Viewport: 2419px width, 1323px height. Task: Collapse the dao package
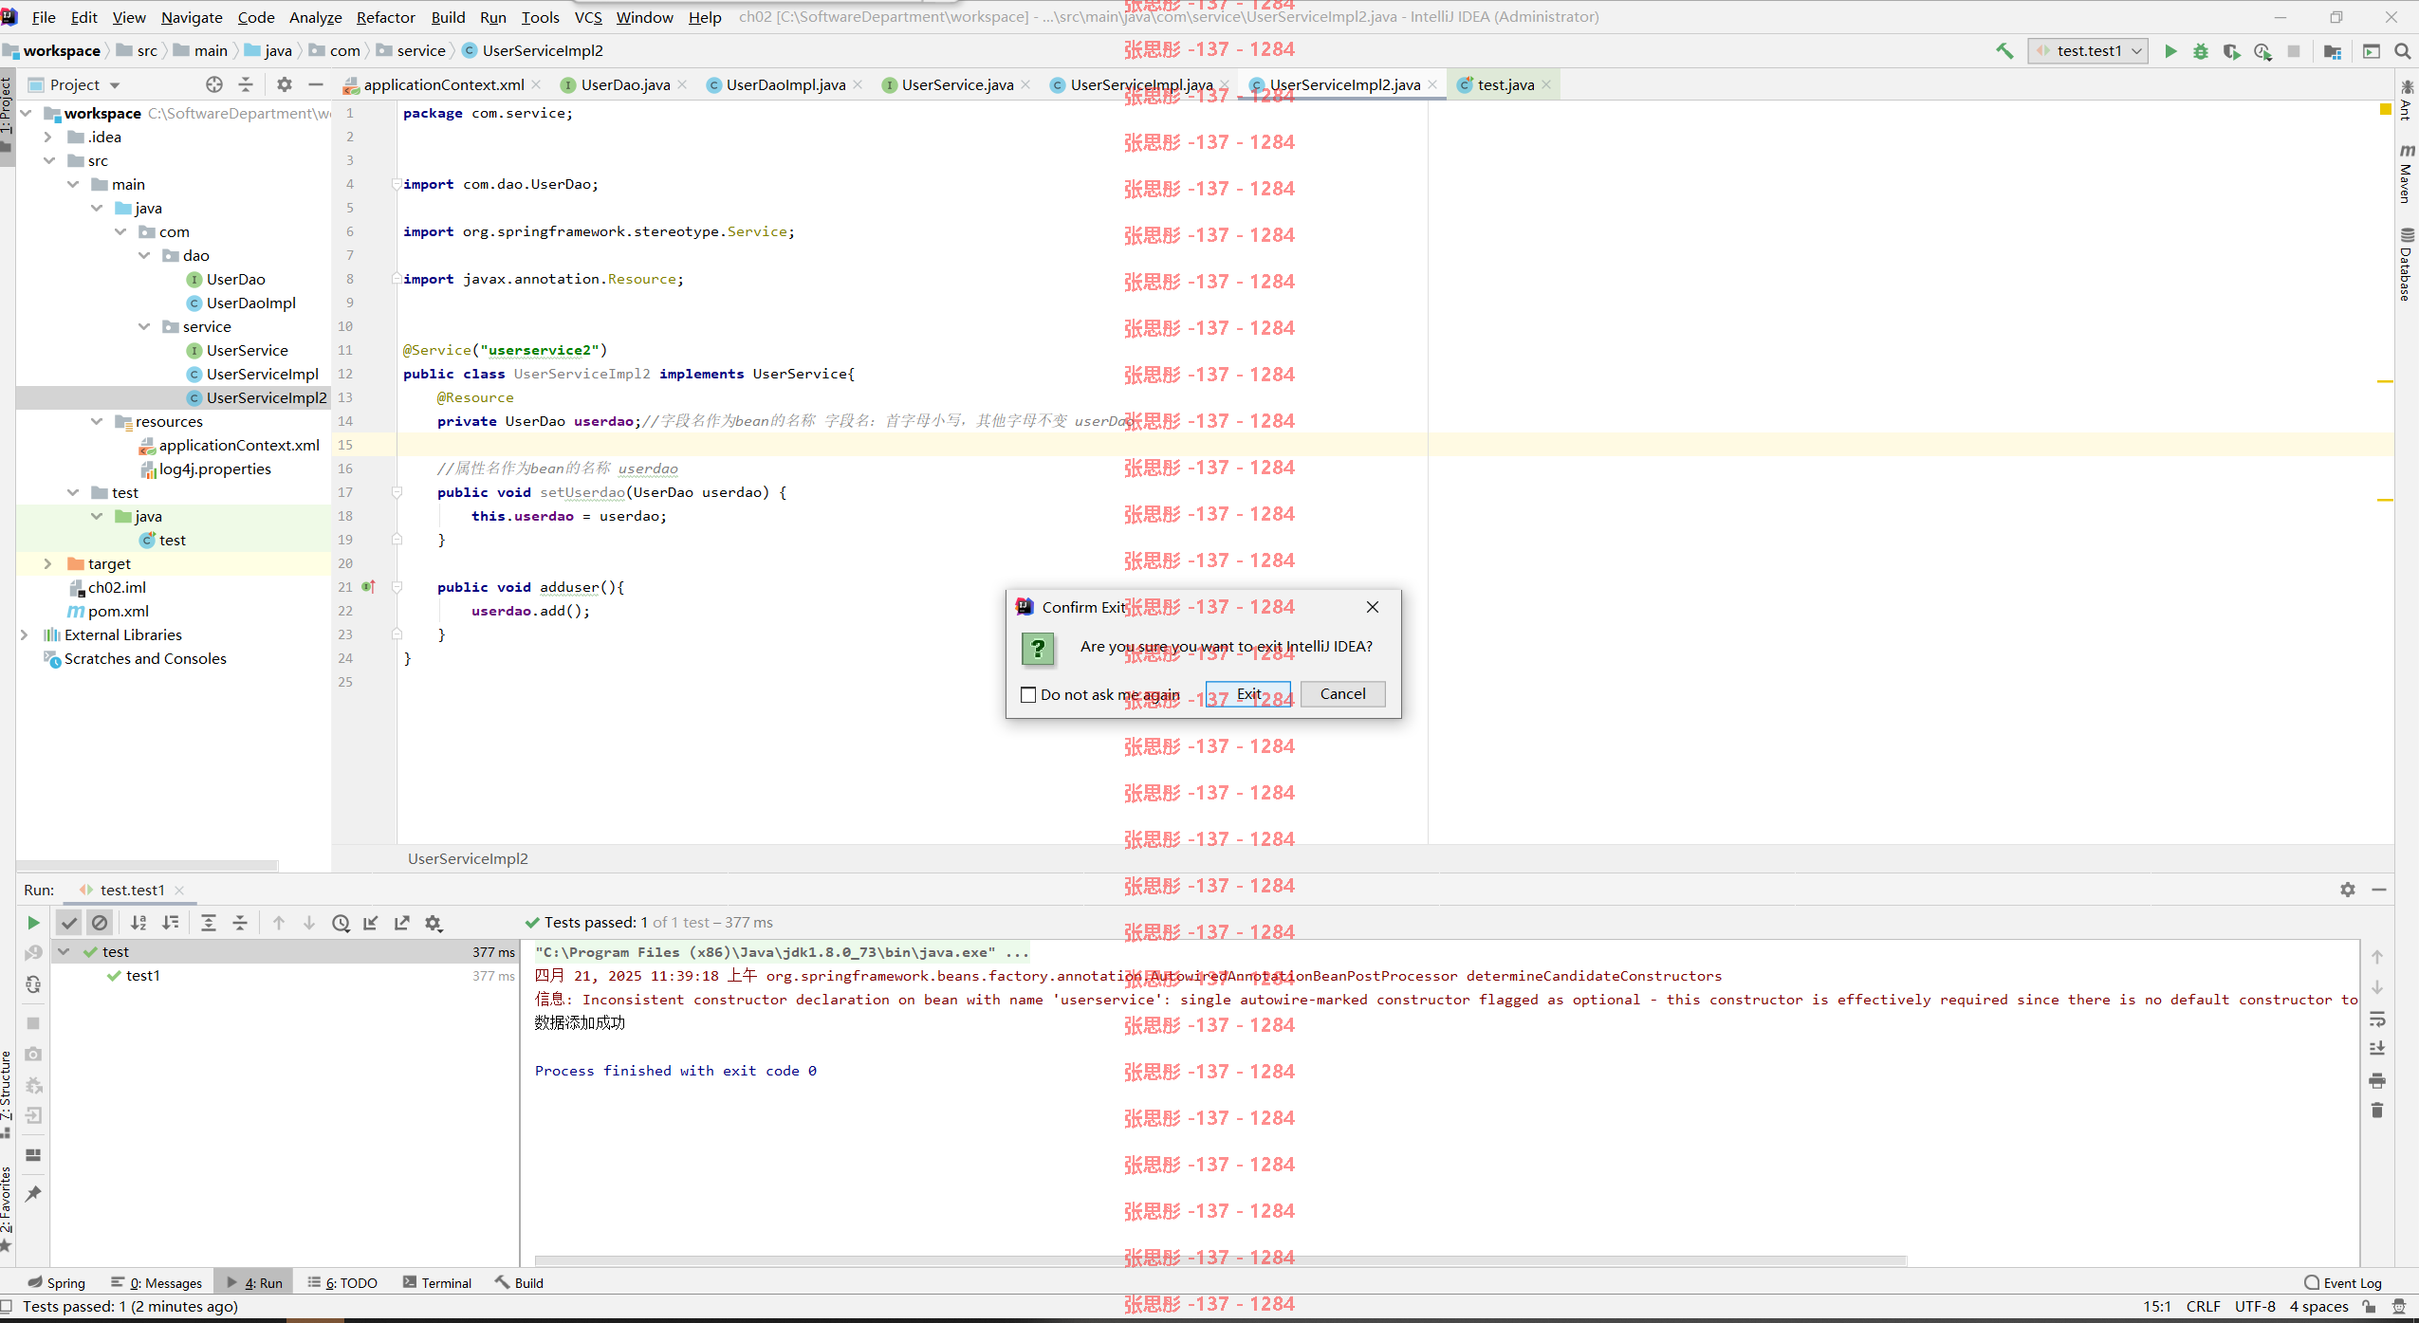pos(144,255)
